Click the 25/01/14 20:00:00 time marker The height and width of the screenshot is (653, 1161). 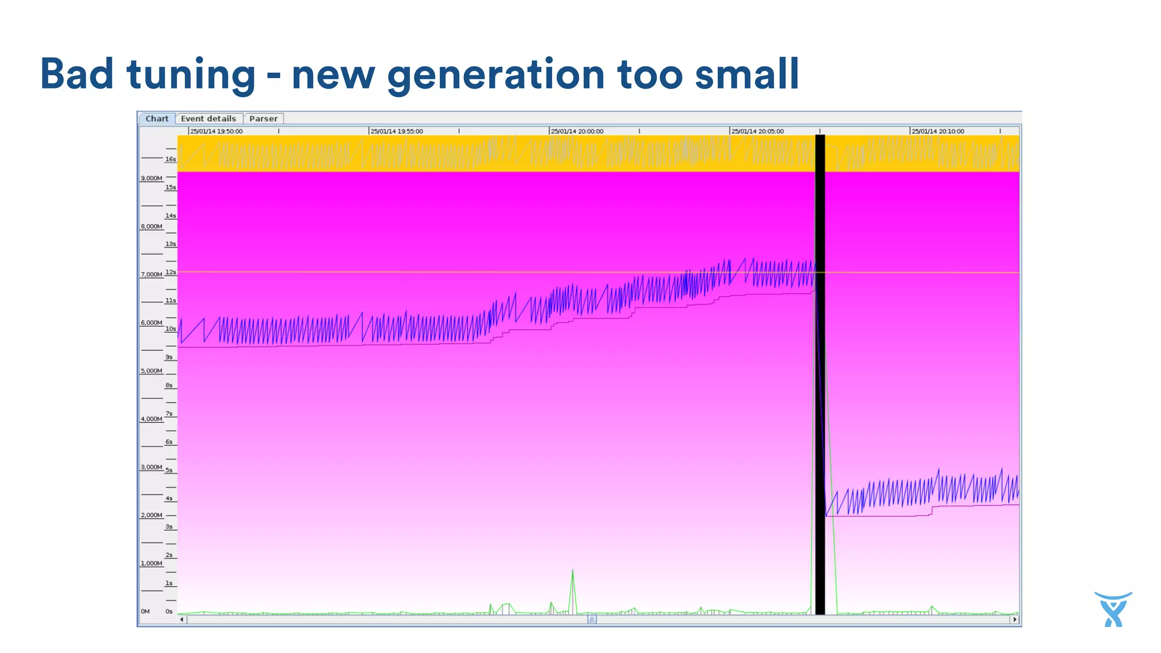[577, 131]
